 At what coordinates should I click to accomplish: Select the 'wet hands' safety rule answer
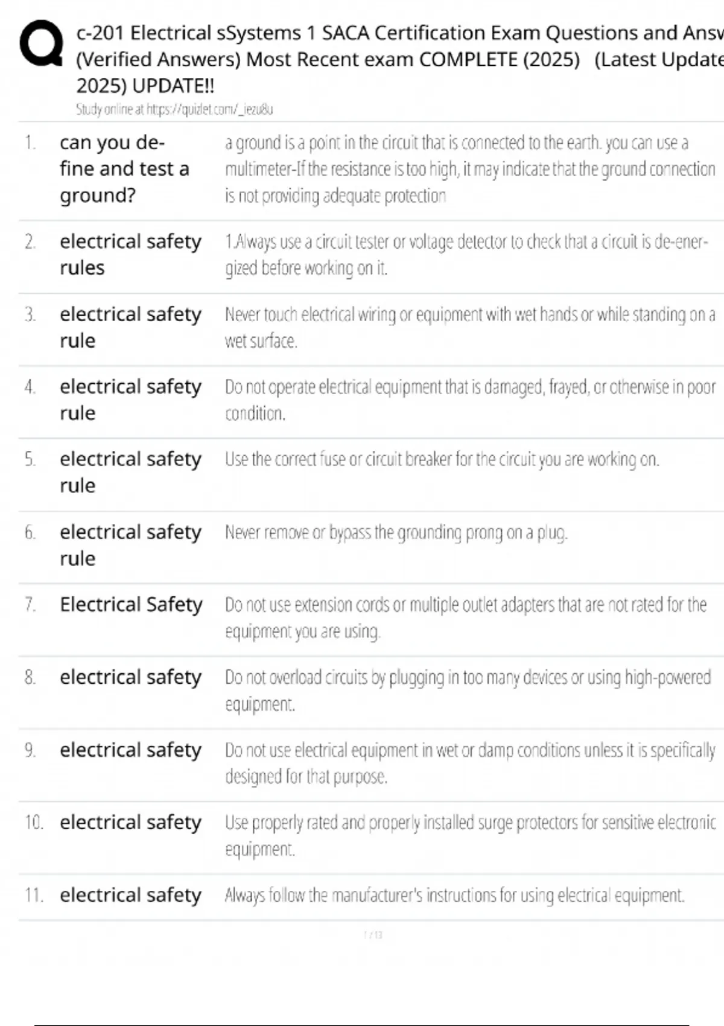pyautogui.click(x=470, y=328)
